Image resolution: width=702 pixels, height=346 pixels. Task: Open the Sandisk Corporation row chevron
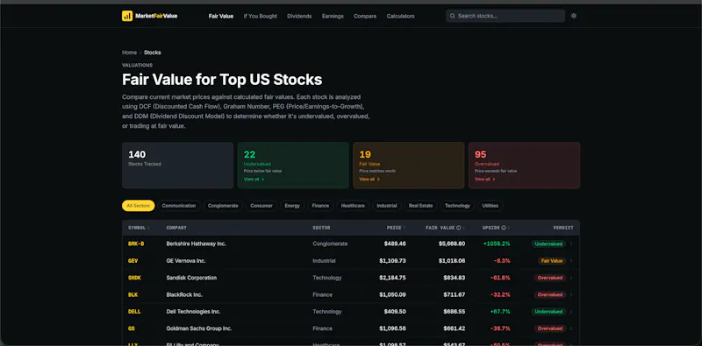(x=571, y=278)
